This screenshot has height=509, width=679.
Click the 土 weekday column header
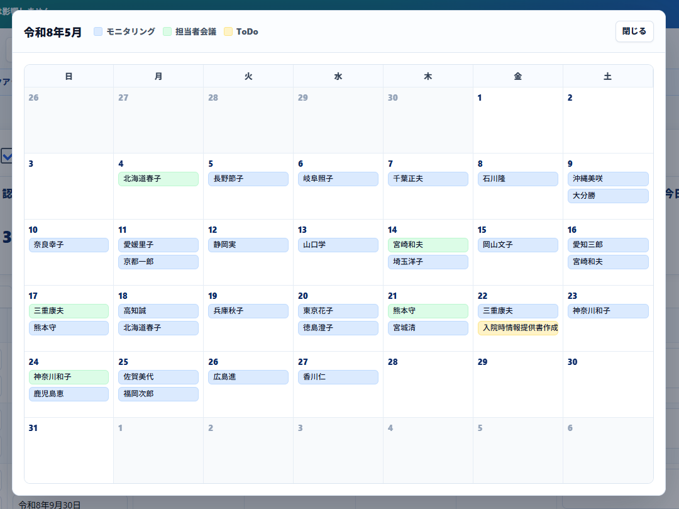pos(608,76)
